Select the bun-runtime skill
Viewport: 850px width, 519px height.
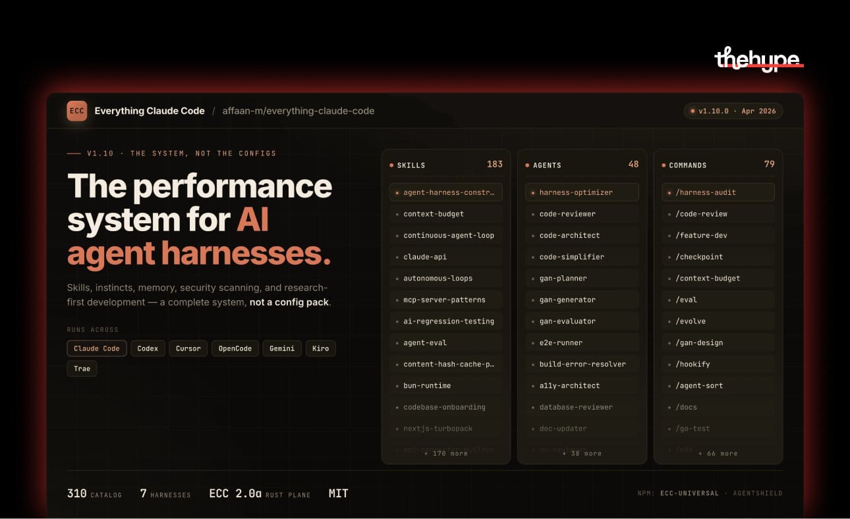(446, 385)
